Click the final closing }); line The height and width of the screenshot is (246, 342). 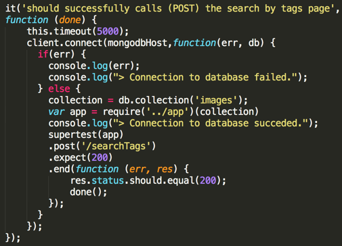pyautogui.click(x=13, y=238)
